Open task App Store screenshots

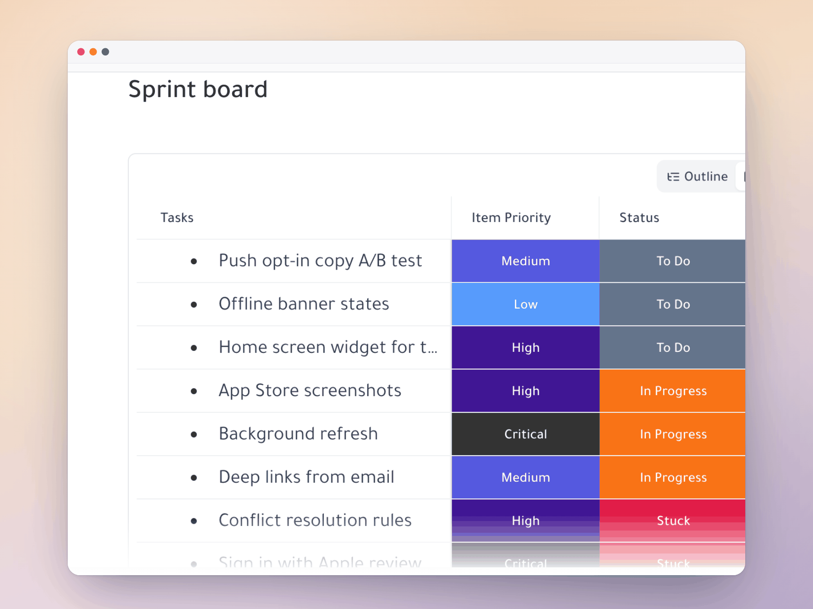point(310,391)
